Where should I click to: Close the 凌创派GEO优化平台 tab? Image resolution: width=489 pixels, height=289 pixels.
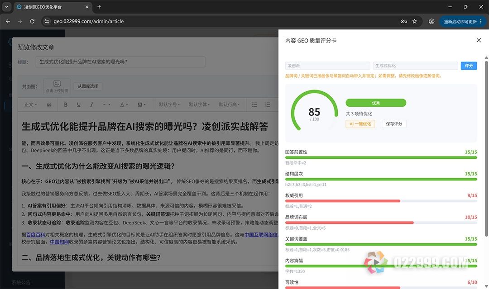pos(86,7)
